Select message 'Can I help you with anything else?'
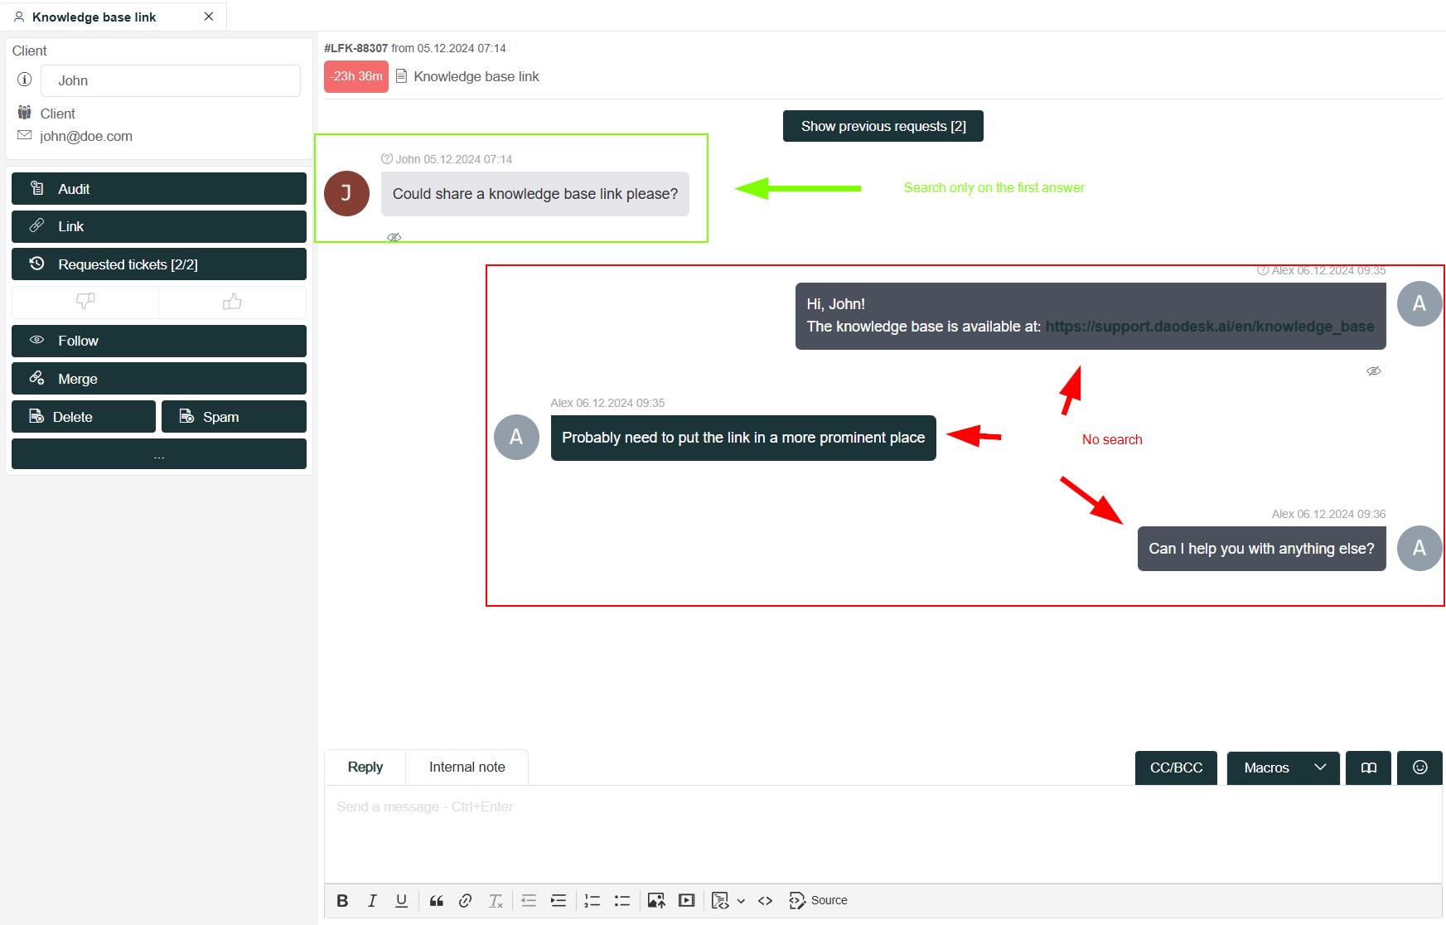The height and width of the screenshot is (925, 1446). click(1261, 549)
